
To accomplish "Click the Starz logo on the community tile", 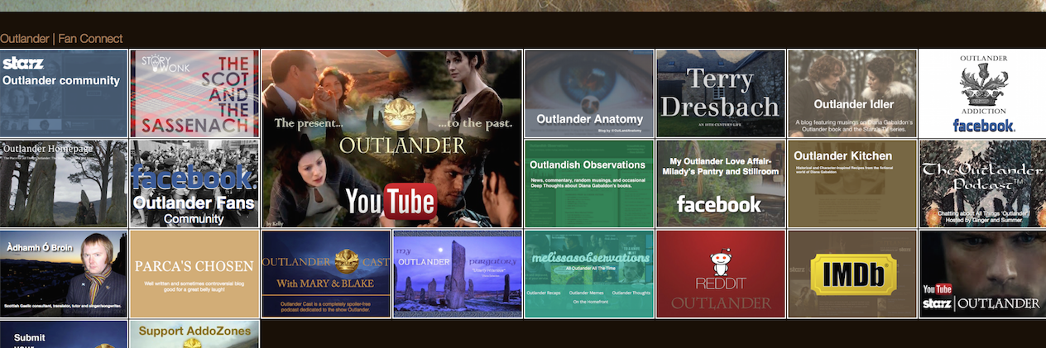I will coord(23,64).
